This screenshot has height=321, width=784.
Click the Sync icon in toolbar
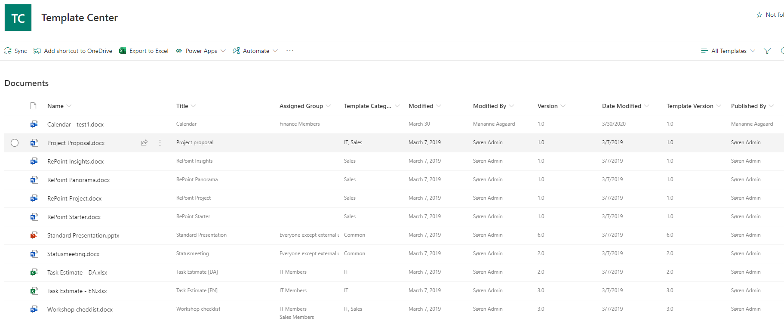click(x=8, y=51)
